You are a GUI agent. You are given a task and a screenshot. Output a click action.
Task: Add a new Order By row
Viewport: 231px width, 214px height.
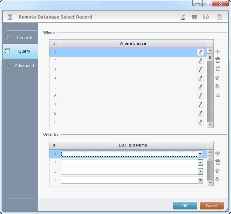point(218,153)
